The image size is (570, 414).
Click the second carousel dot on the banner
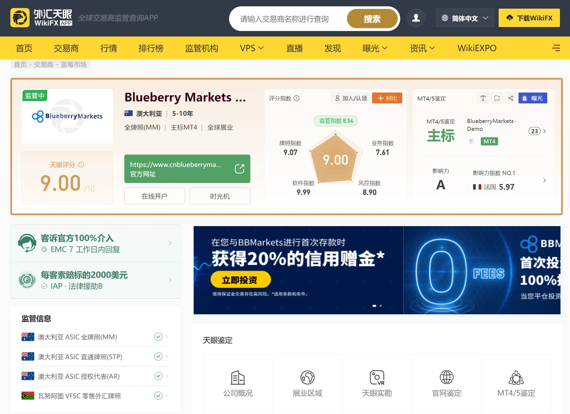point(381,306)
